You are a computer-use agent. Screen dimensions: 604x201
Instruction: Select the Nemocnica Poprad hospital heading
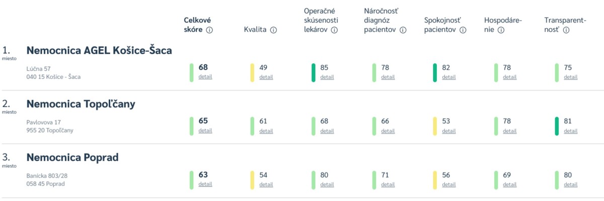72,158
